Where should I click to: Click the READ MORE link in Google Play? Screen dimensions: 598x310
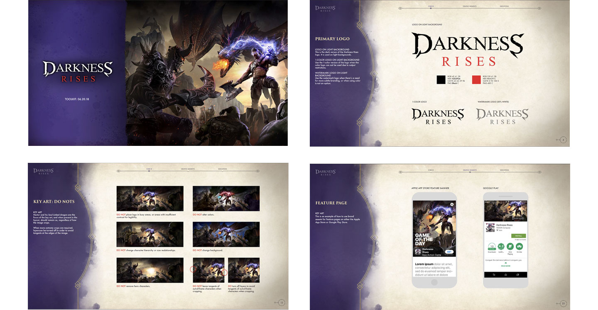coord(505,266)
